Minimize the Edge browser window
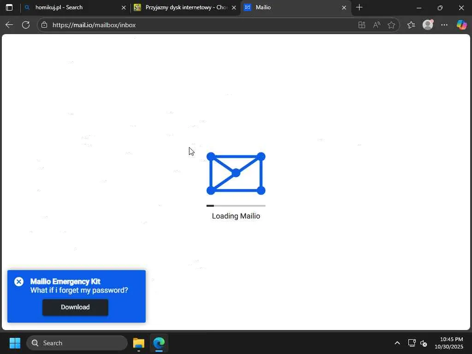The image size is (472, 354). click(419, 8)
